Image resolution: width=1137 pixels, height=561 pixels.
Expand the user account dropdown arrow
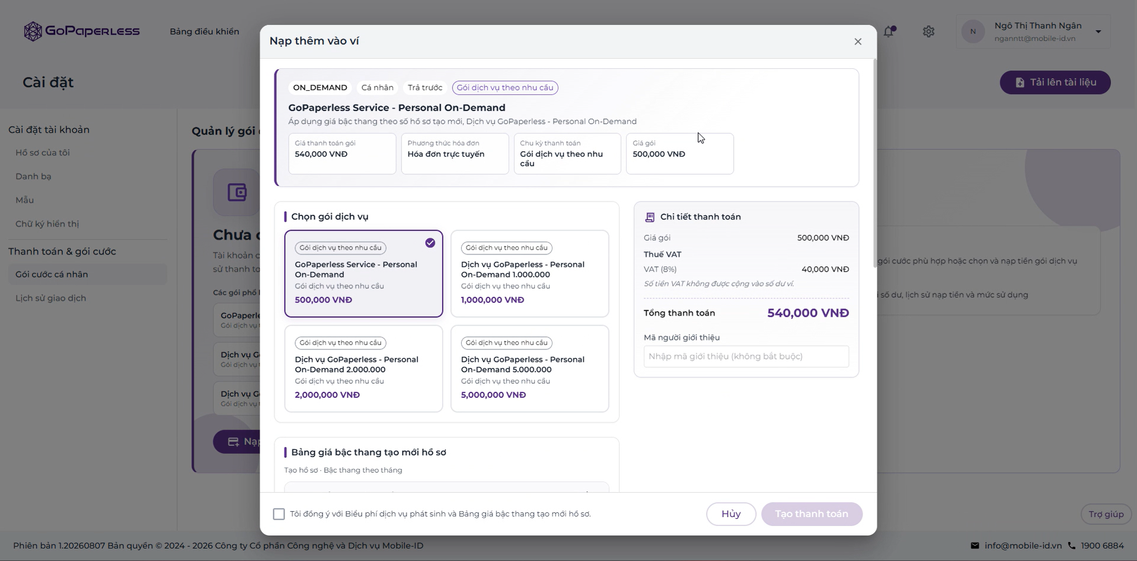click(1098, 31)
